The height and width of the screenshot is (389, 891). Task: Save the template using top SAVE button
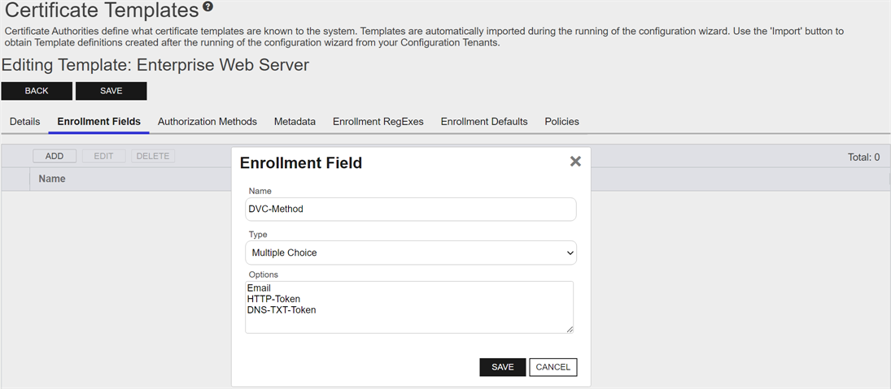111,91
